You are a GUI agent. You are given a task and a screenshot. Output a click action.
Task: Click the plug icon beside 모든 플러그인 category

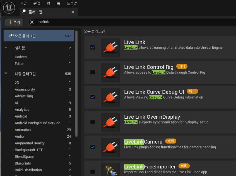tap(11, 36)
